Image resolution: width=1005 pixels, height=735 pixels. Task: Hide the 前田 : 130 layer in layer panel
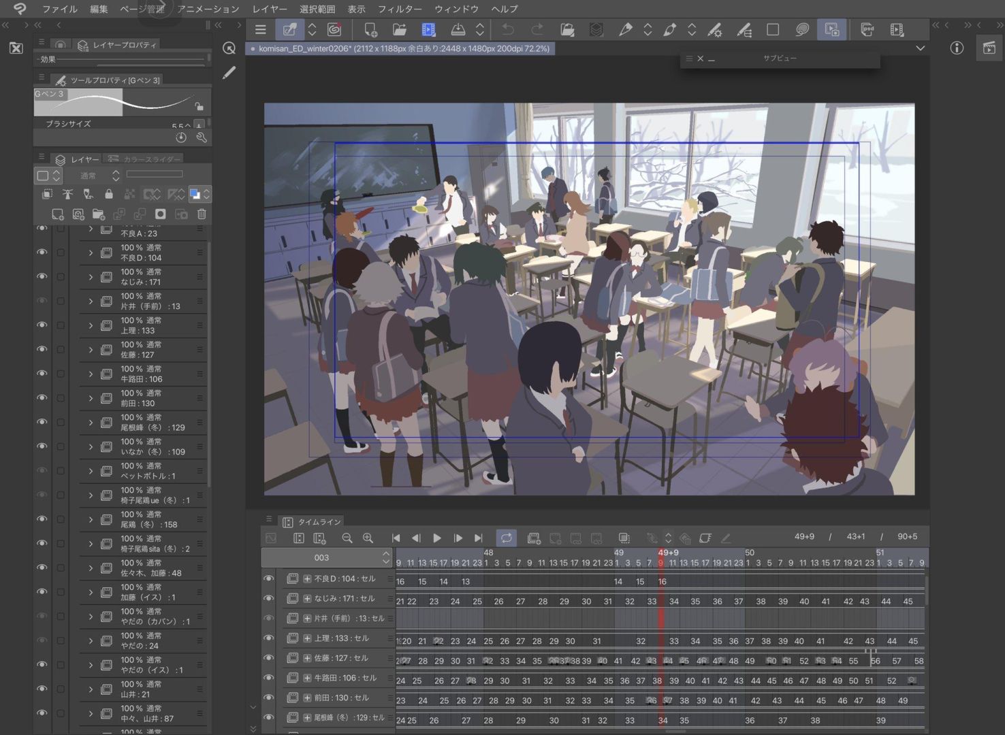click(42, 397)
